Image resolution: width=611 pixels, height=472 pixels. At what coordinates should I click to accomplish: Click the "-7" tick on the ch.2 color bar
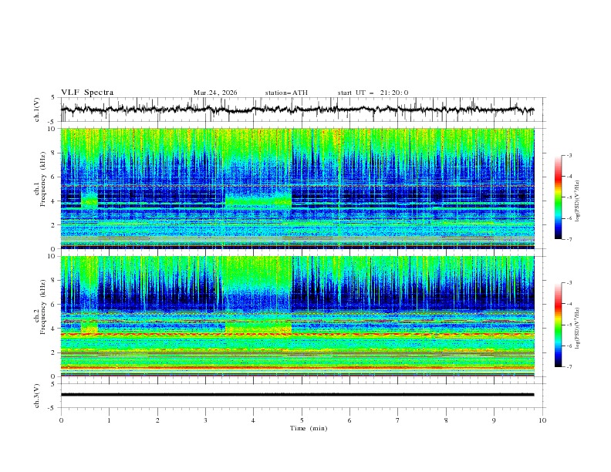point(569,366)
